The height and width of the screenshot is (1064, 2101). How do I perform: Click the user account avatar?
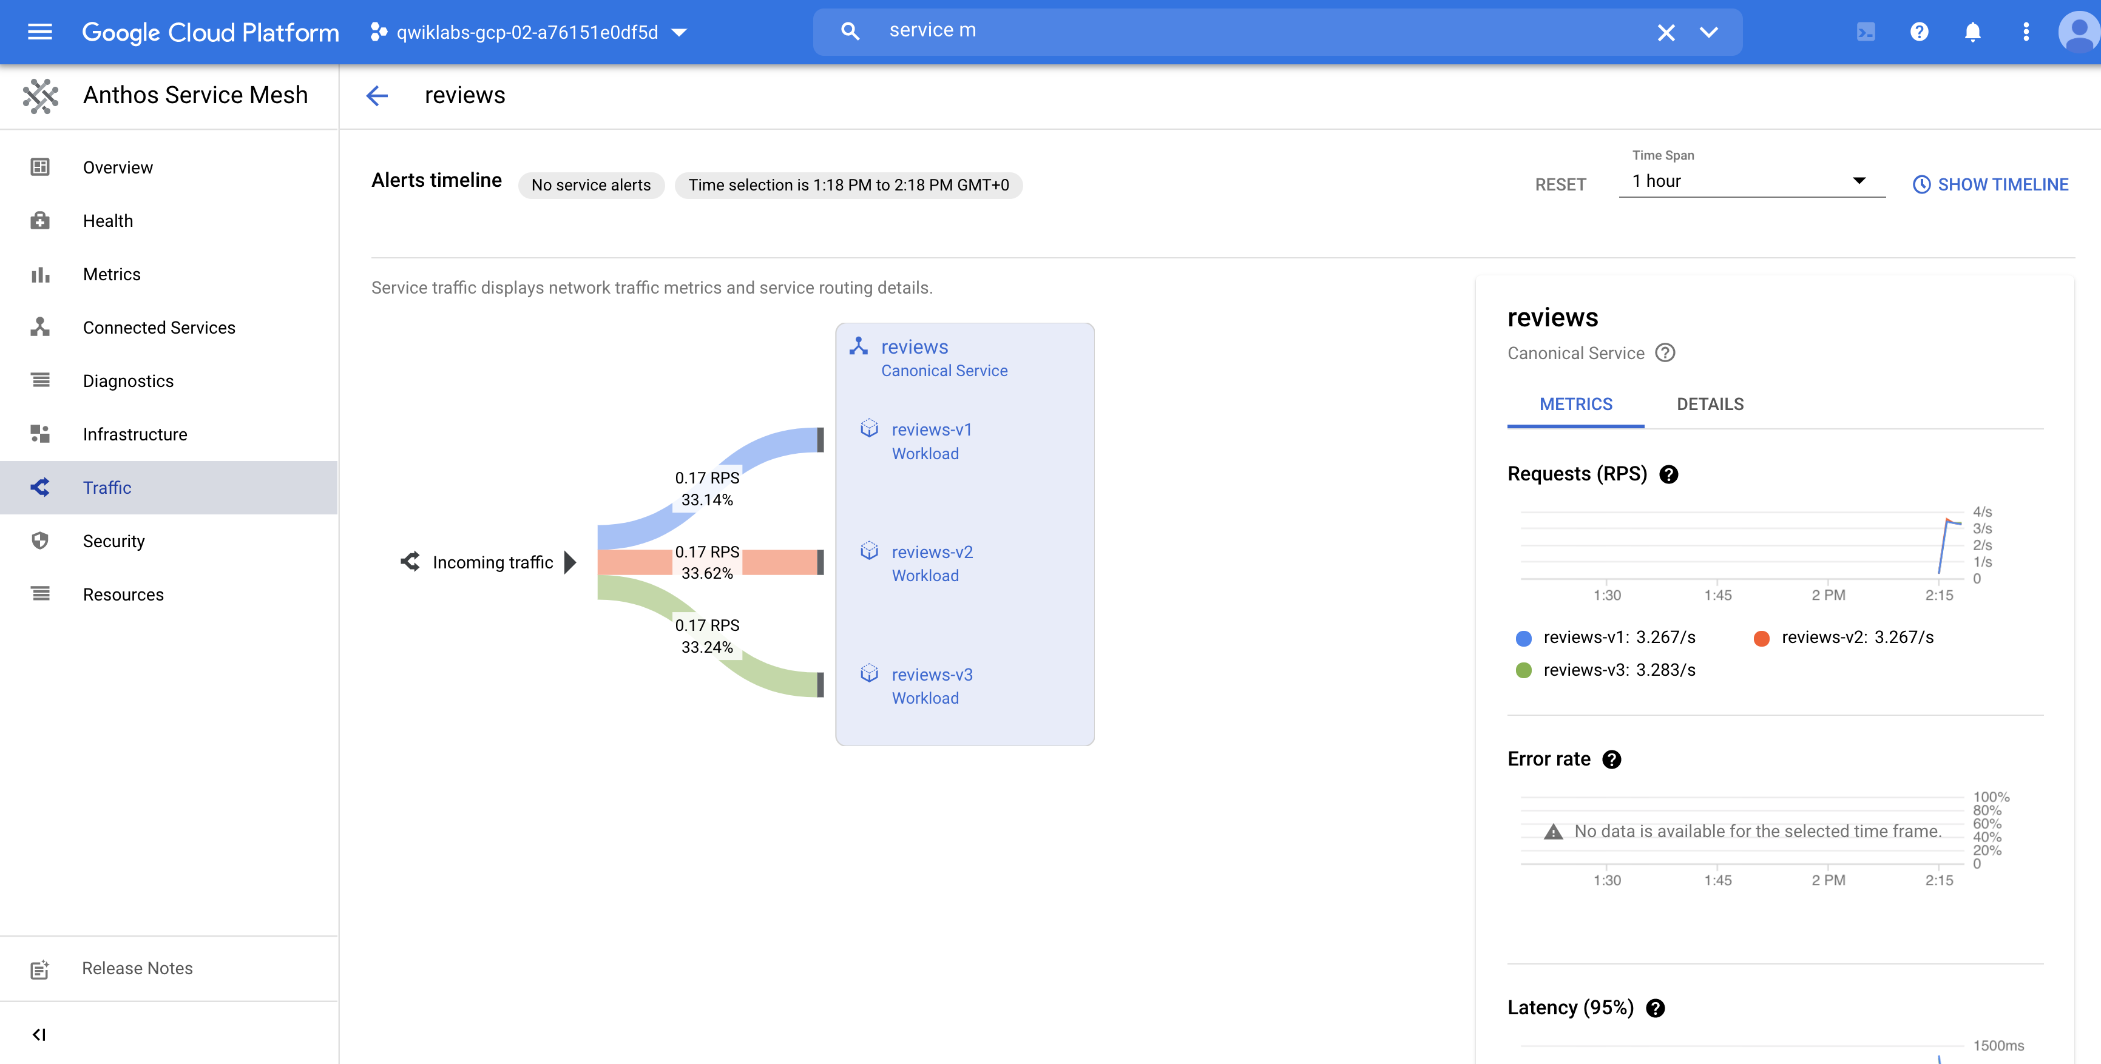coord(2079,32)
